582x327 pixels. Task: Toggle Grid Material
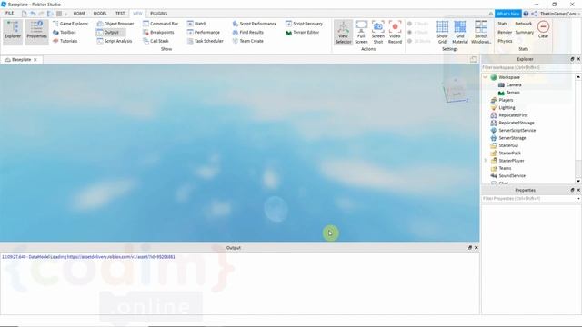click(460, 33)
